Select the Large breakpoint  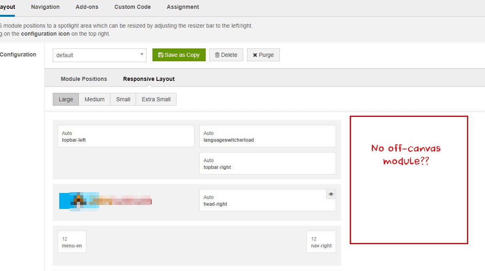[x=66, y=99]
